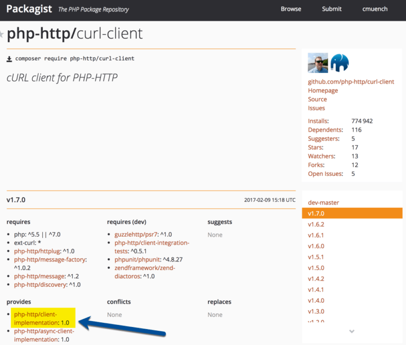Open the Issues link
The image size is (406, 345).
(x=317, y=108)
